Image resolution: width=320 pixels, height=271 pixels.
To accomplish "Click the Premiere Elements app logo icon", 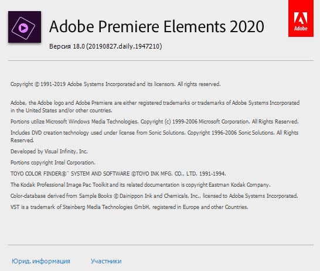I will [25, 27].
